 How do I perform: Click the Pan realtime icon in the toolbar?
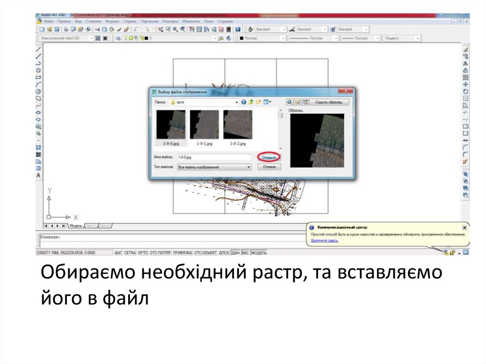[x=160, y=29]
